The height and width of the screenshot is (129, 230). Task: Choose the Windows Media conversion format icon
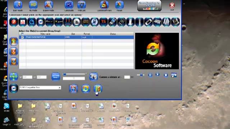tap(41, 22)
